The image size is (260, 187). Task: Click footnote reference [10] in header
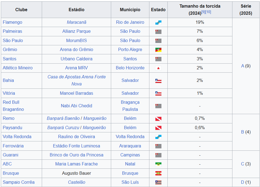[x=208, y=12]
